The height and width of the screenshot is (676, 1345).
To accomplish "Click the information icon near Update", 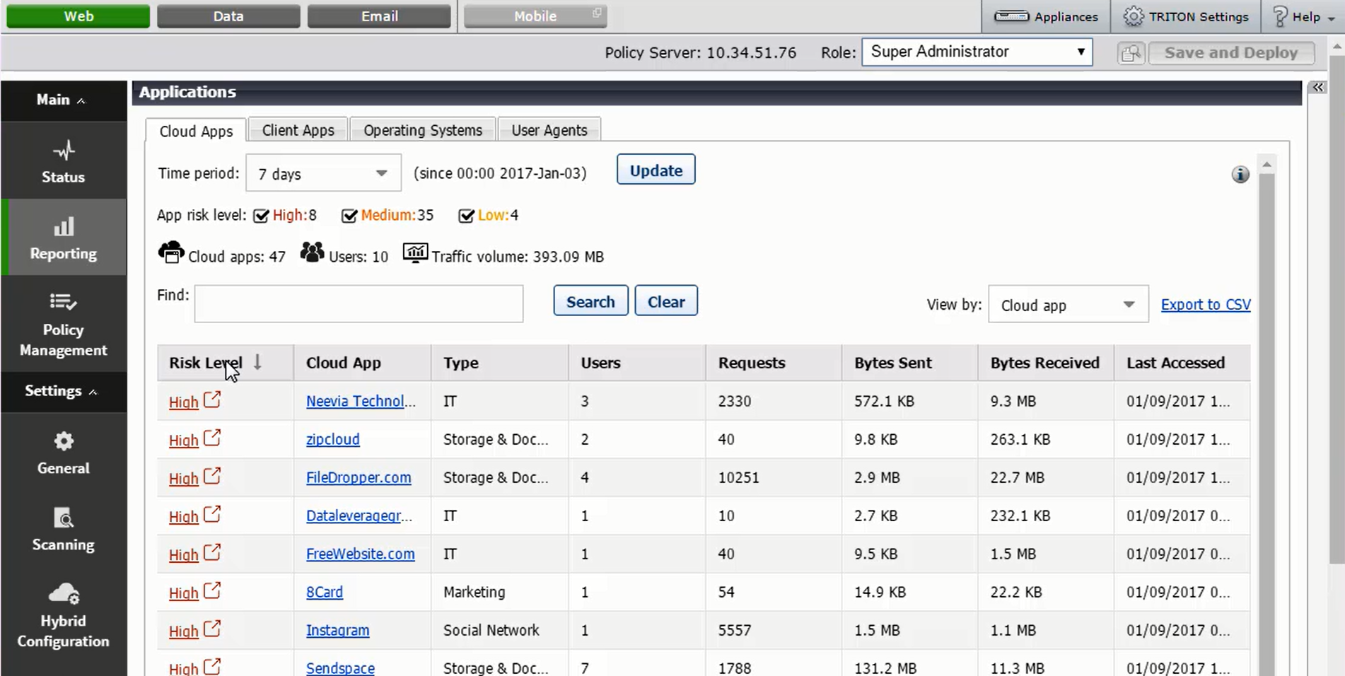I will [x=1240, y=175].
